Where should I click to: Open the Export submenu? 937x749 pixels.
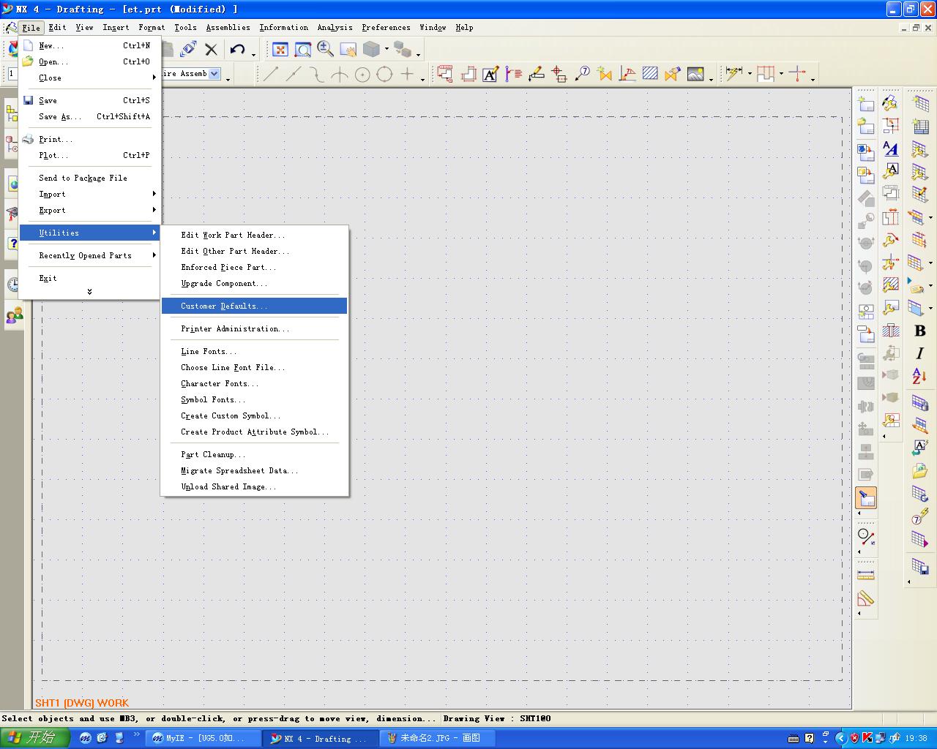[x=89, y=210]
